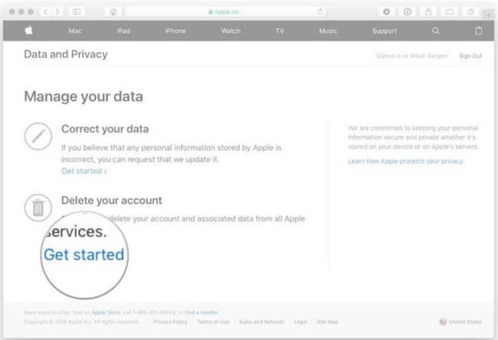Click the Safari share icon
Image resolution: width=498 pixels, height=340 pixels.
pyautogui.click(x=428, y=11)
